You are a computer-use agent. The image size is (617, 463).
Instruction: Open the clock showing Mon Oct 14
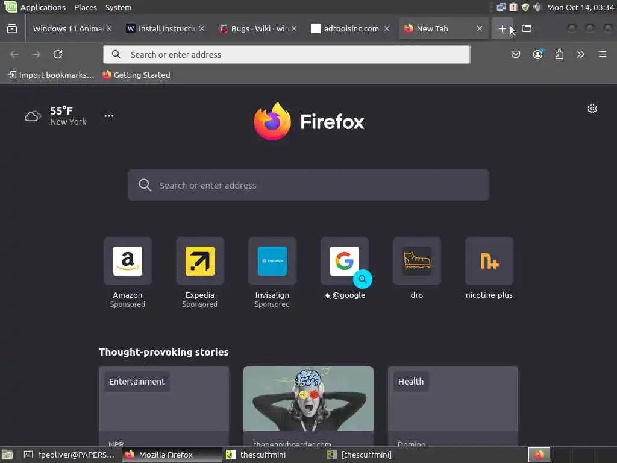(x=580, y=7)
